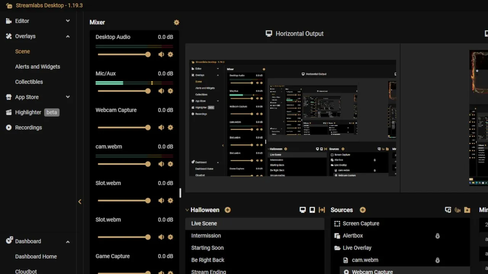This screenshot has height=274, width=488.
Task: Switch to the Intermission scene
Action: (255, 236)
